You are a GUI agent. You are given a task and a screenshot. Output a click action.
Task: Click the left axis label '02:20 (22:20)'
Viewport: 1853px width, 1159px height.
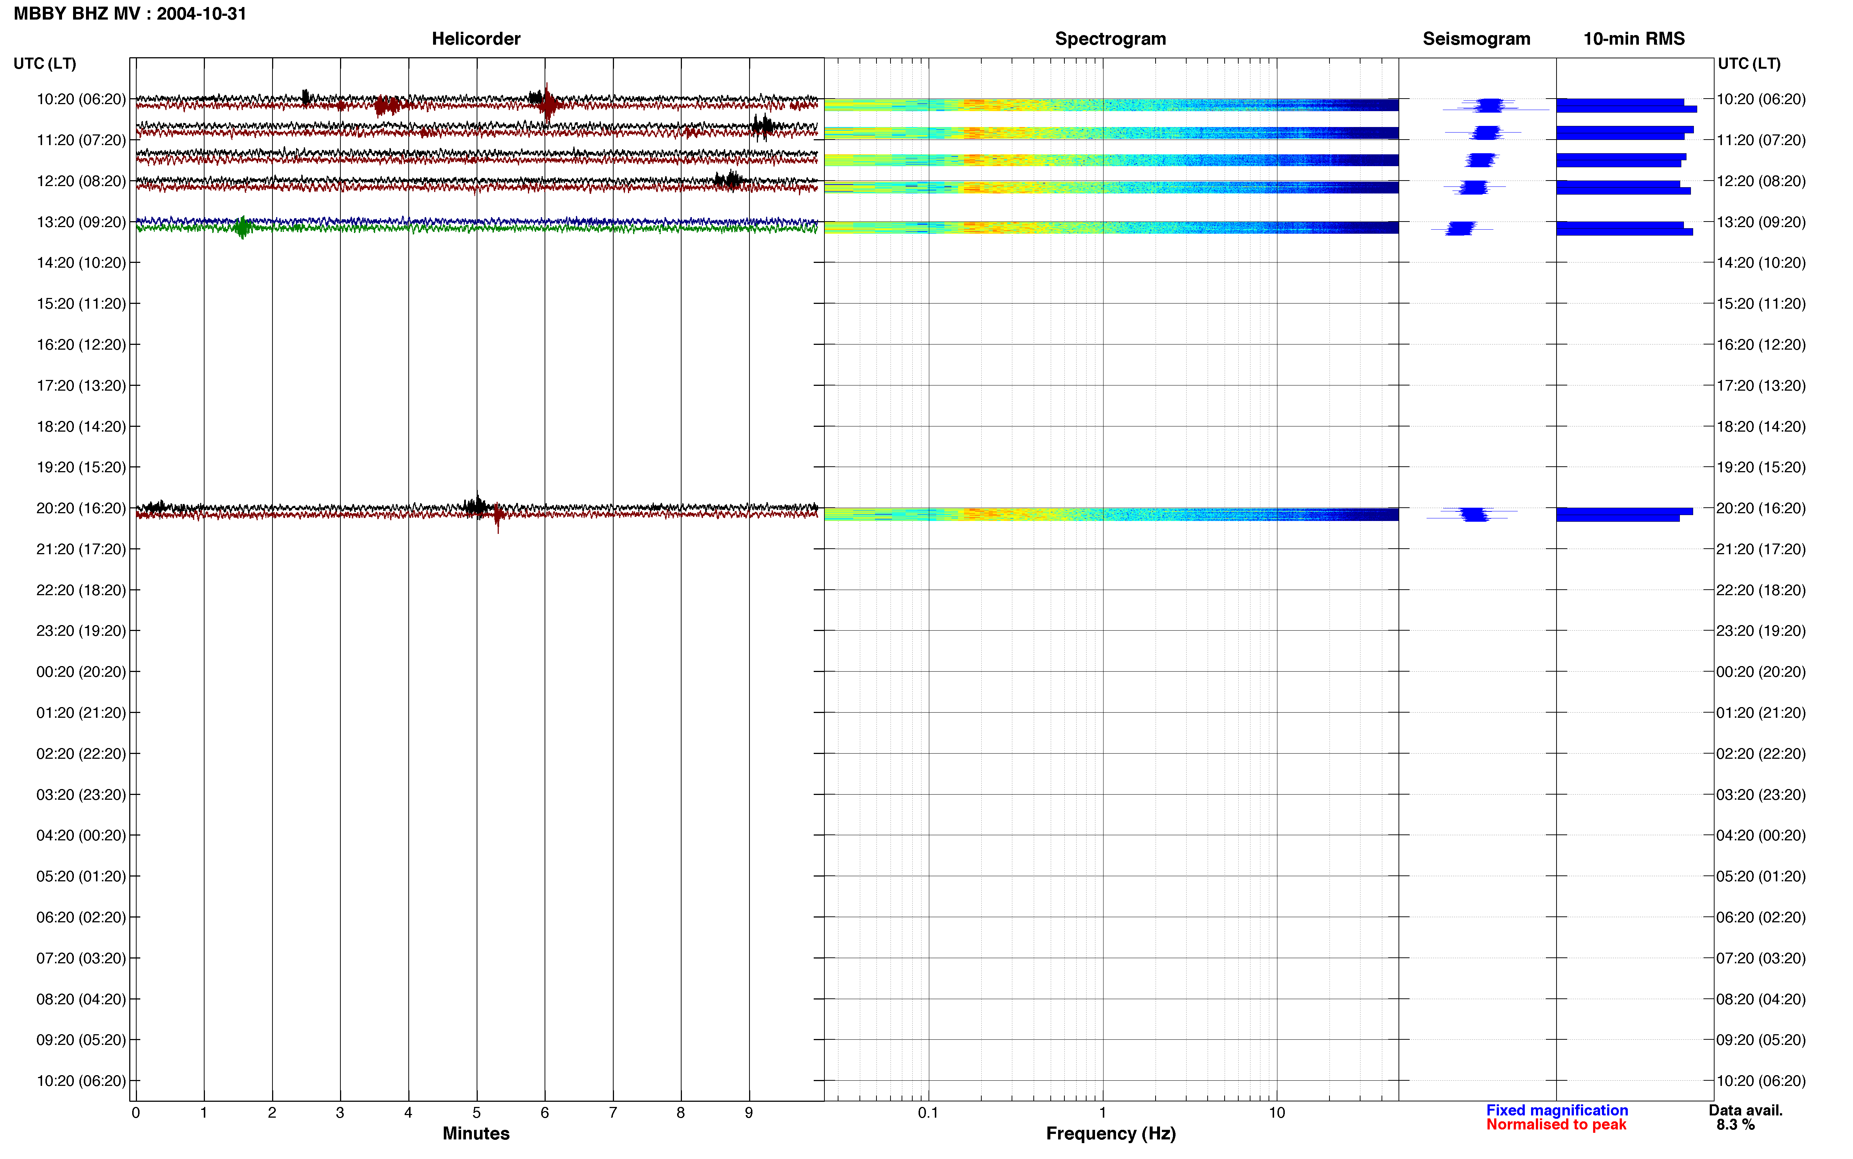point(81,754)
